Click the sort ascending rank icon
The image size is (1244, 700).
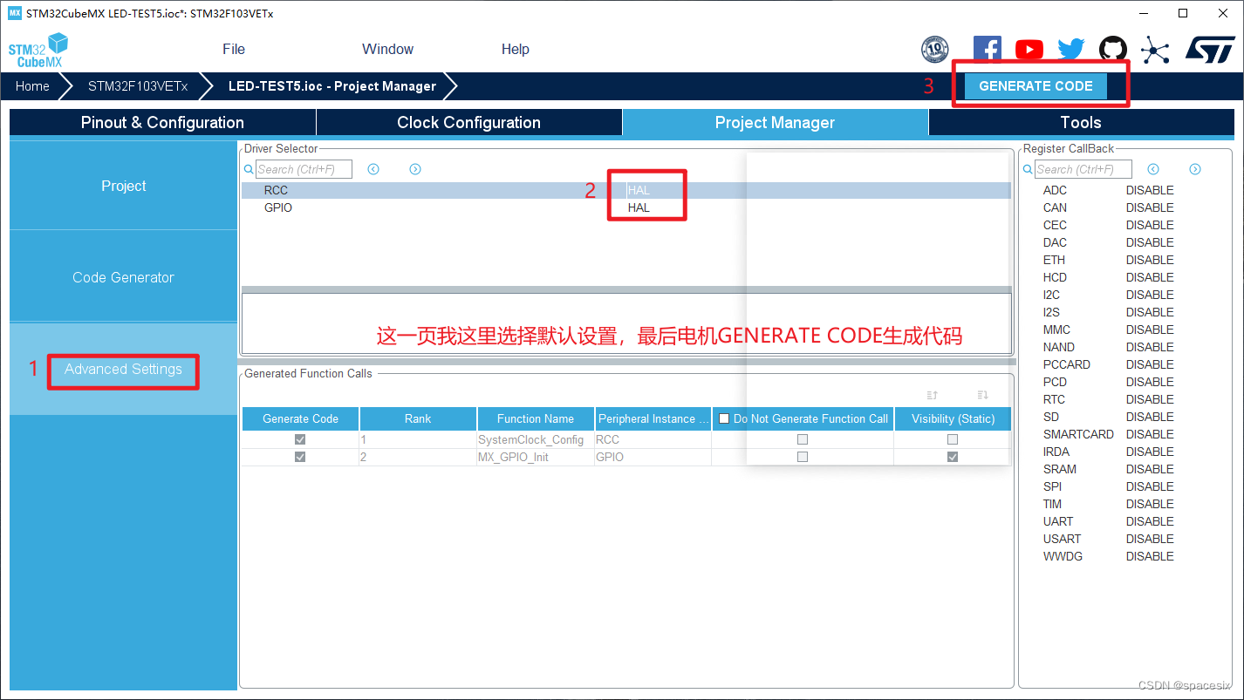click(933, 395)
